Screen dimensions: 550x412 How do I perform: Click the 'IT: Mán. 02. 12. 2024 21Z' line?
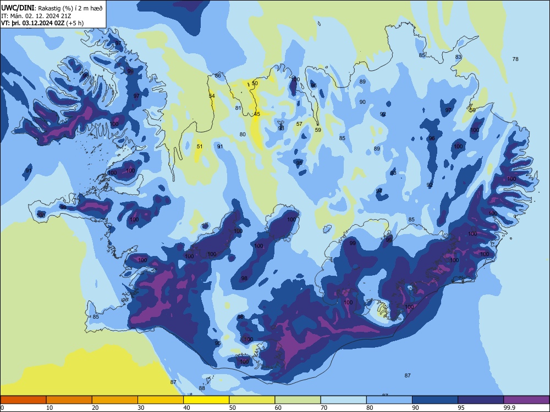[x=36, y=16]
